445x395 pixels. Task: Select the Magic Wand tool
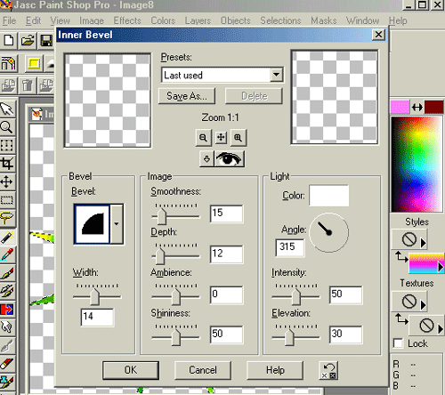click(7, 238)
